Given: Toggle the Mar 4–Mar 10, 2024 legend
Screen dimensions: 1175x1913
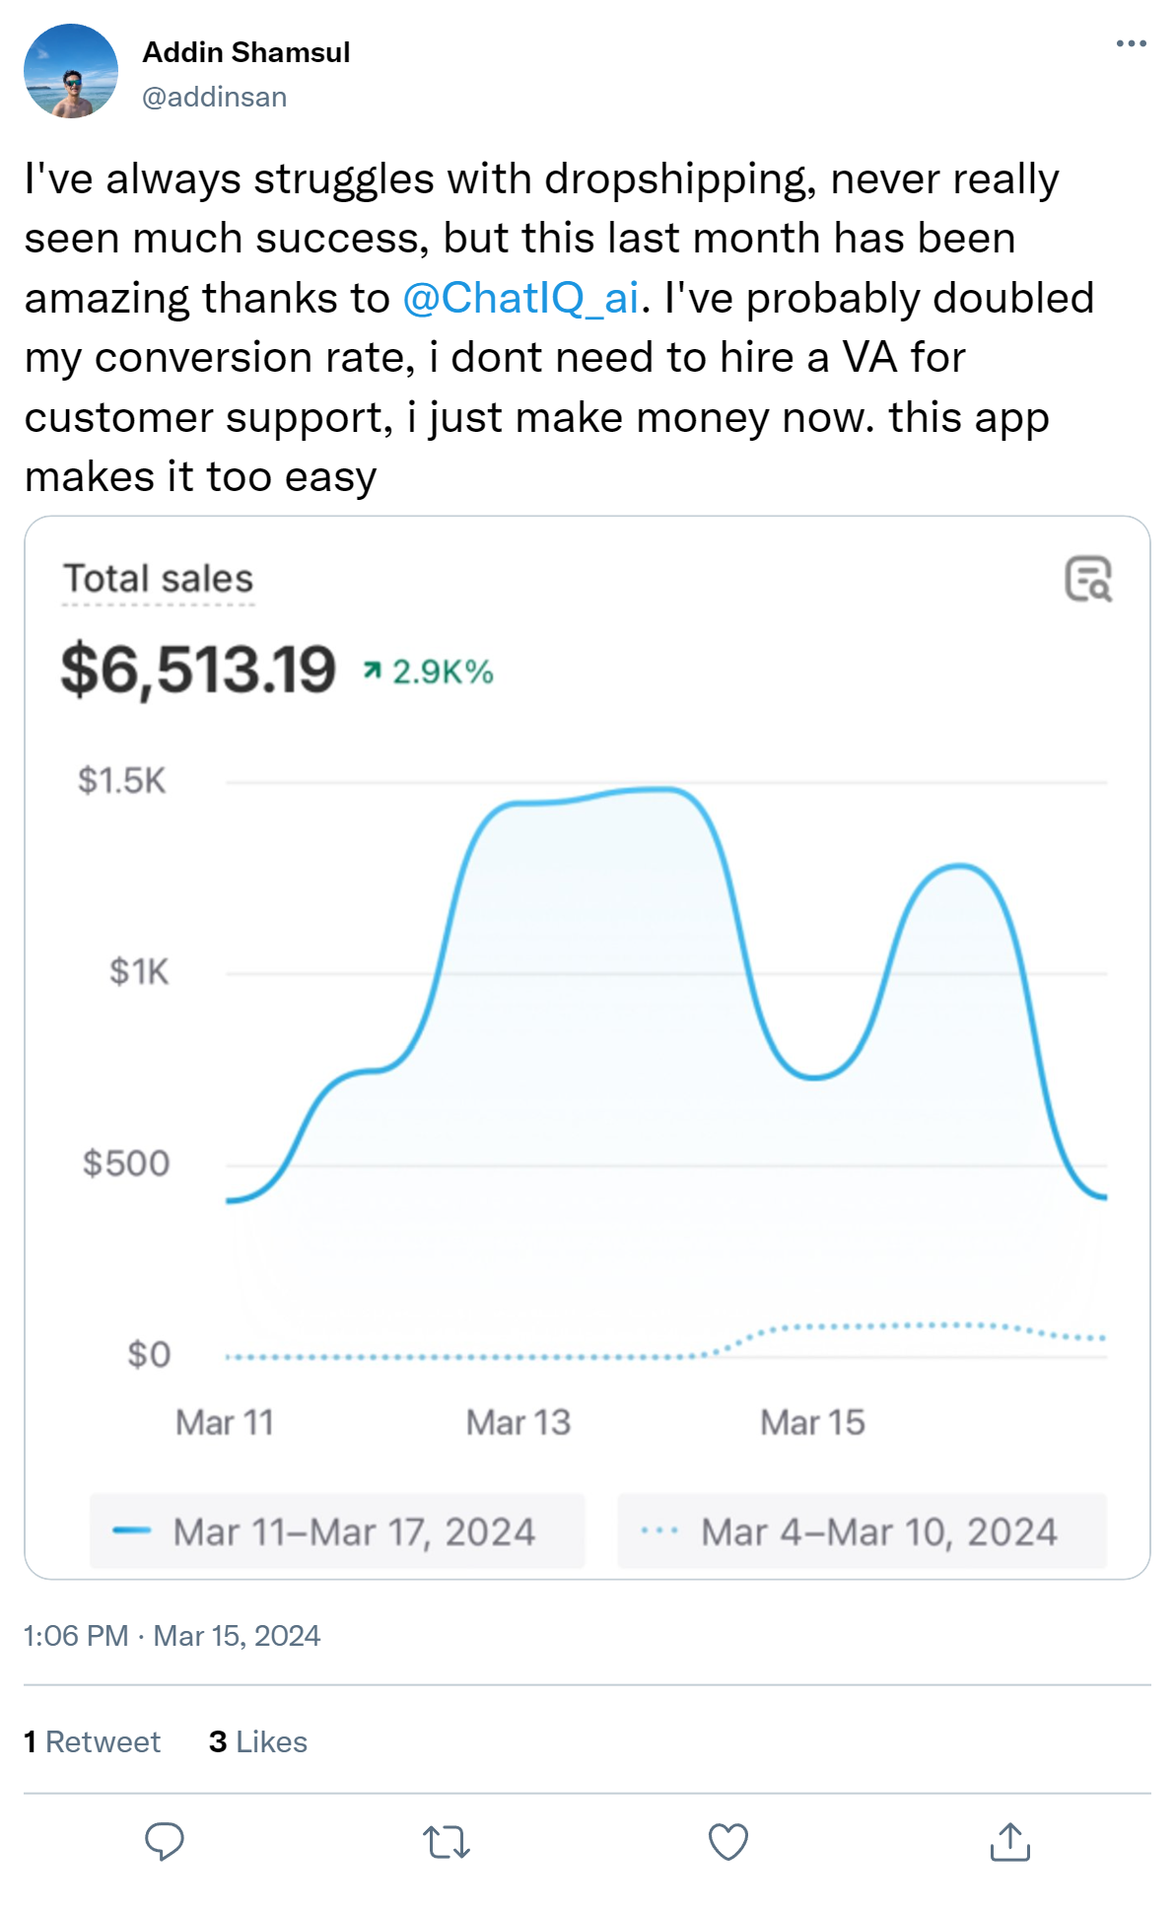Looking at the screenshot, I should [x=862, y=1531].
